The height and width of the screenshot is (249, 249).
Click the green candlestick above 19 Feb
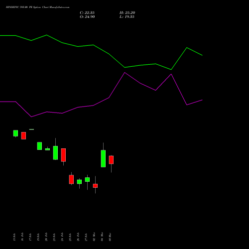coord(39,146)
